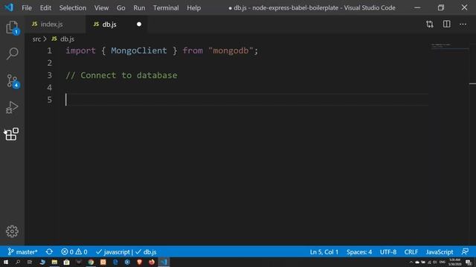This screenshot has width=476, height=267.
Task: Click the import keyword on line 1
Action: tap(81, 50)
